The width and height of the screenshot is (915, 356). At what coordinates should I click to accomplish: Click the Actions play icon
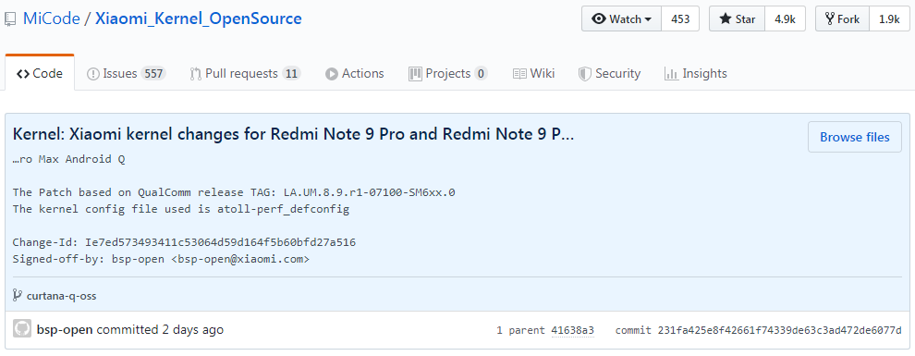[x=332, y=74]
